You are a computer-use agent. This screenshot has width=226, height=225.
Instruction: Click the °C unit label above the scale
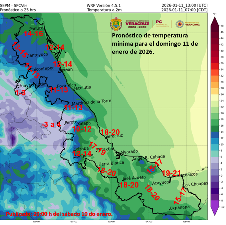click(x=215, y=14)
